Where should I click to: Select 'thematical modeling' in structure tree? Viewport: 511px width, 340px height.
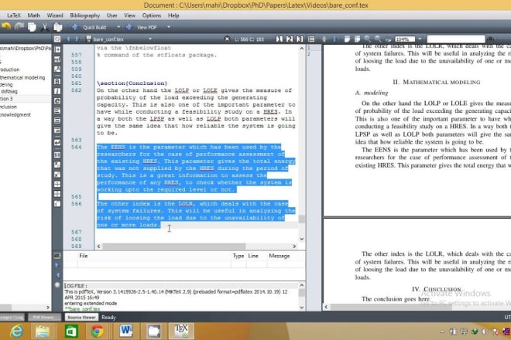tap(22, 77)
